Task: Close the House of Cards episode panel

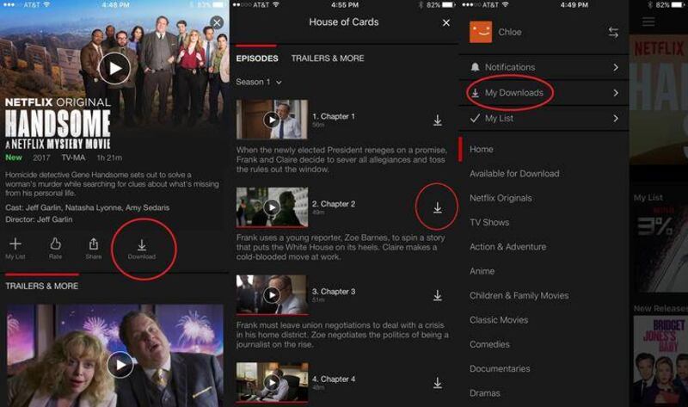Action: (445, 22)
